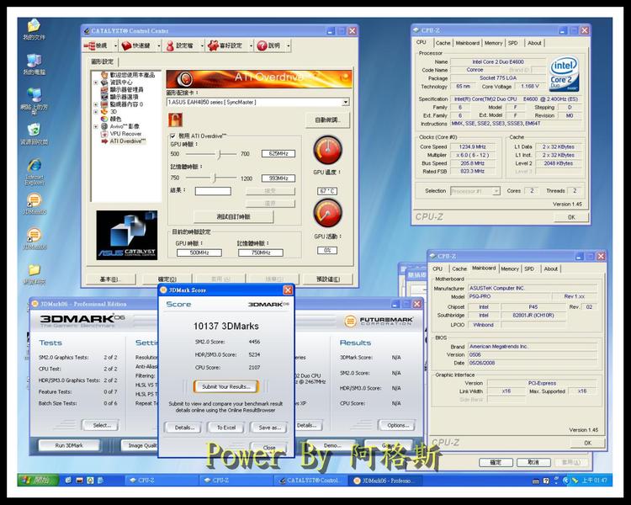631x505 pixels.
Task: Open the 設定檔 toolbar dropdown arrow
Action: click(202, 46)
